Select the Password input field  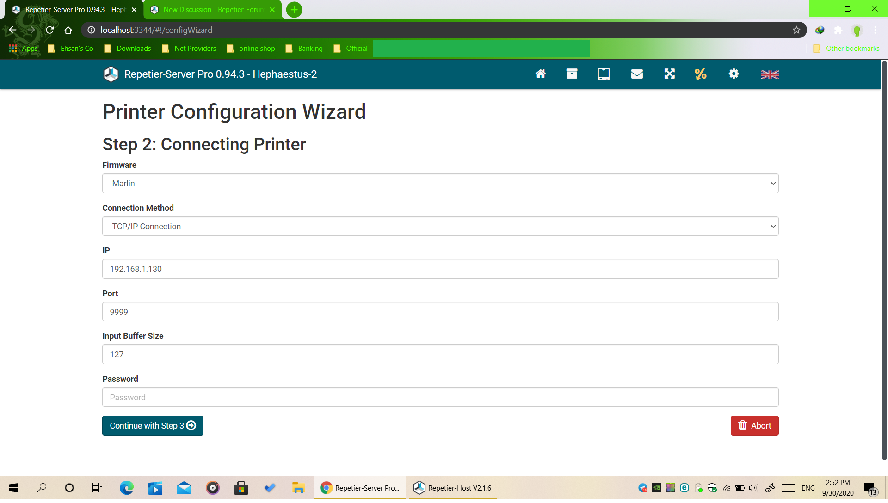[440, 397]
